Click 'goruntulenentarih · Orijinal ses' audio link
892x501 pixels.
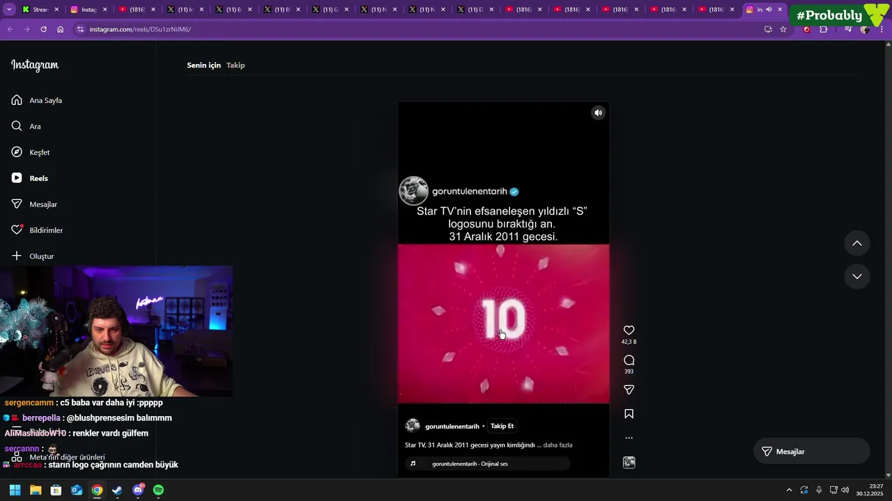(470, 463)
